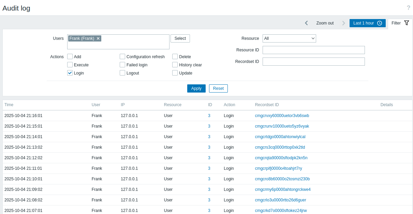Screen dimensions: 413x214
Task: Tick the Delete action checkbox
Action: click(x=175, y=57)
